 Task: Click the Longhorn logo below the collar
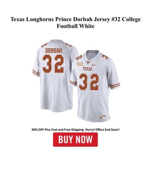pos(88,62)
